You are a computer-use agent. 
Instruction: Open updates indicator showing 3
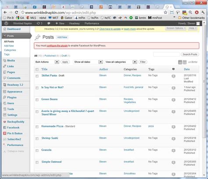pyautogui.click(x=39, y=23)
